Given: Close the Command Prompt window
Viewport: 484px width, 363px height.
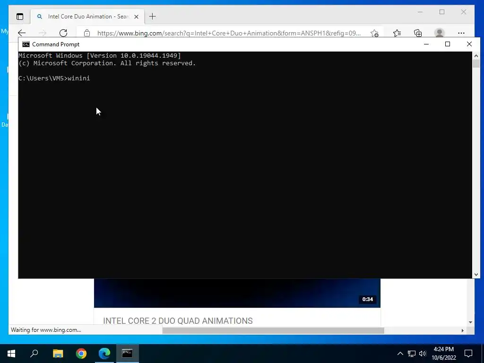Looking at the screenshot, I should coord(469,44).
